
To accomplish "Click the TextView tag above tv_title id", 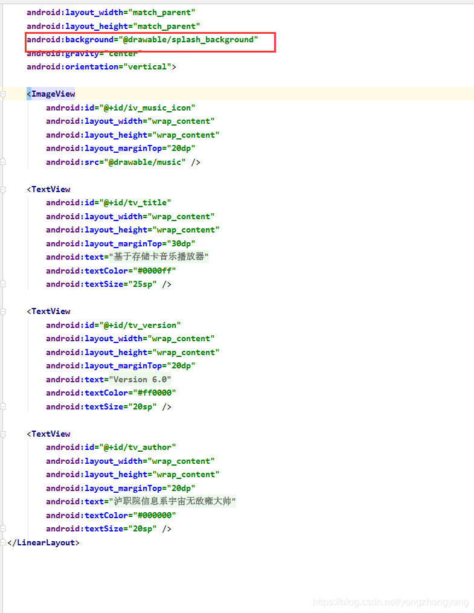I will click(x=48, y=189).
